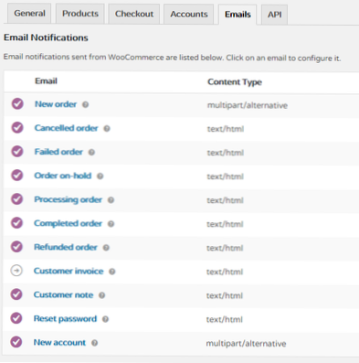Click the enabled checkmark icon for Order on-hold
Screen dimensions: 359x363
point(17,175)
